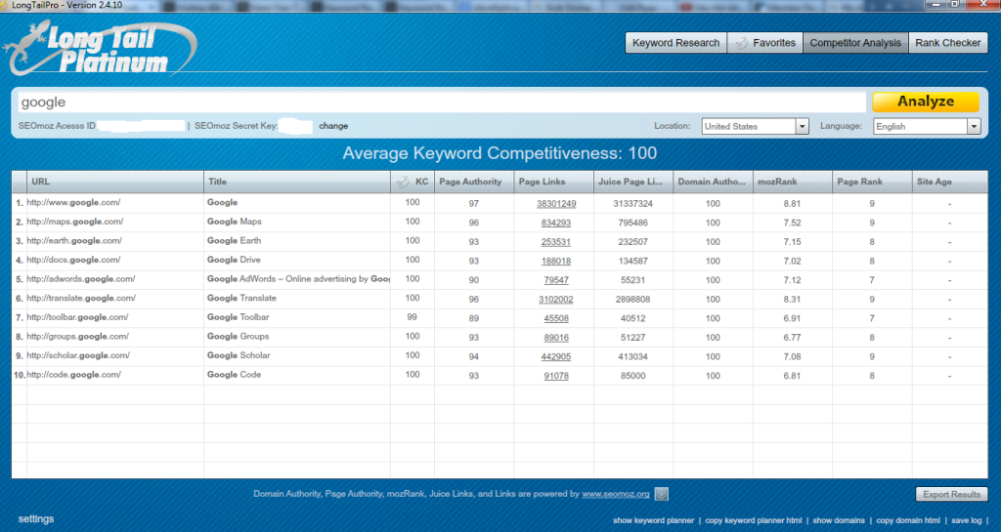This screenshot has height=532, width=1001.
Task: Click the icon beside www.seomoz.org link
Action: click(662, 494)
